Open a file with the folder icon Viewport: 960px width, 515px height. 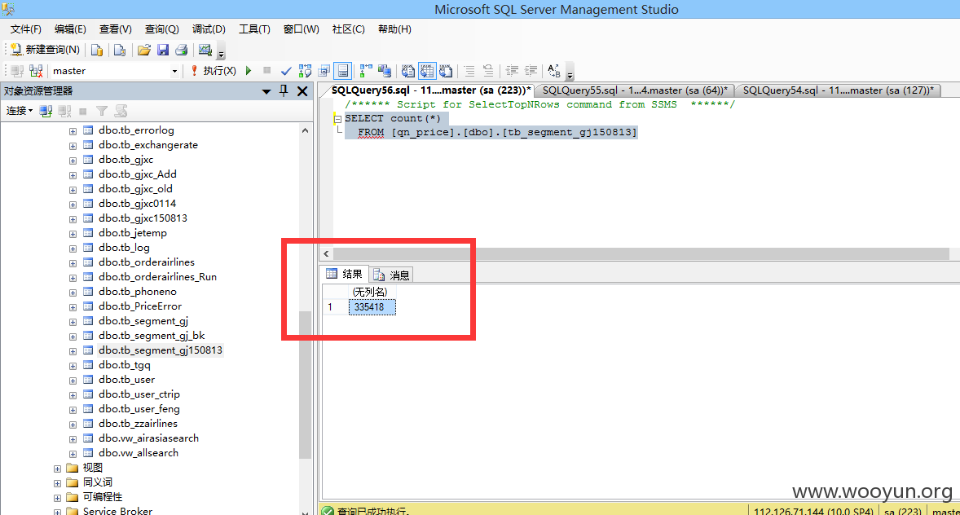(x=144, y=51)
